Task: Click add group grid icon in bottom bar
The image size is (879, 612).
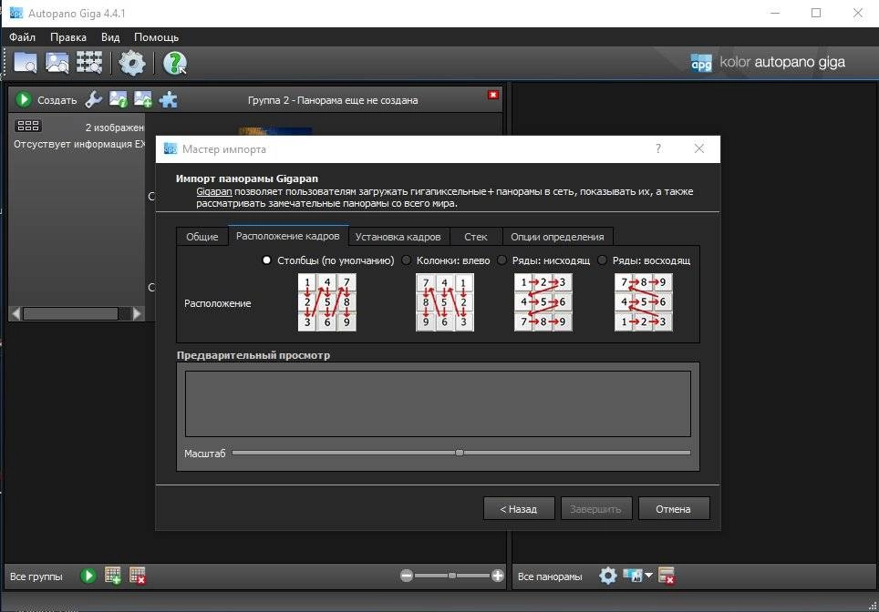Action: click(113, 576)
